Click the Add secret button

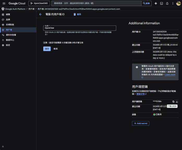point(141,124)
